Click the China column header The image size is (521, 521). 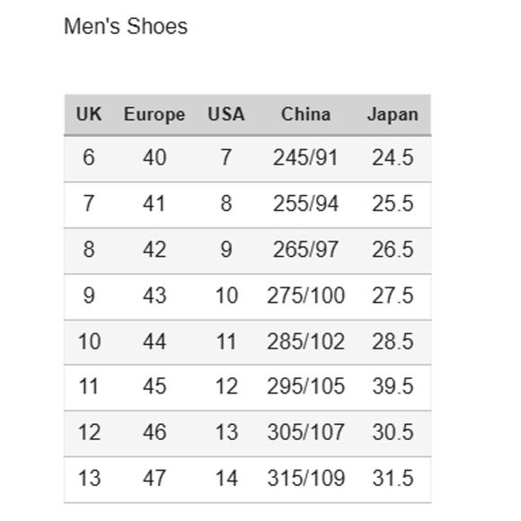[x=306, y=114]
